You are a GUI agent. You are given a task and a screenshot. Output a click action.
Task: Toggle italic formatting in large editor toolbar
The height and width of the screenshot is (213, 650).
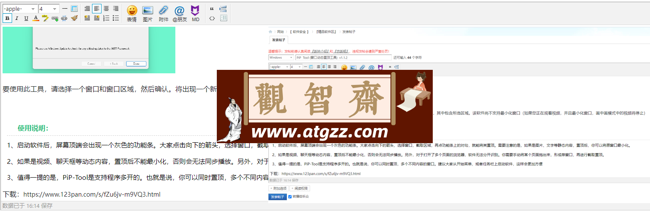tap(17, 18)
